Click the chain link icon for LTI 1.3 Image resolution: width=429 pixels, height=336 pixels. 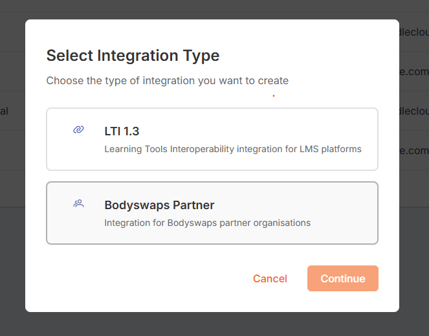coord(78,130)
